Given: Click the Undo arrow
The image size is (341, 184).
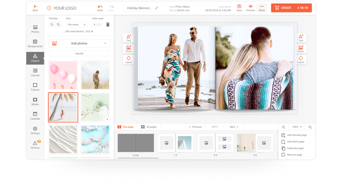Looking at the screenshot, I should tap(100, 8).
